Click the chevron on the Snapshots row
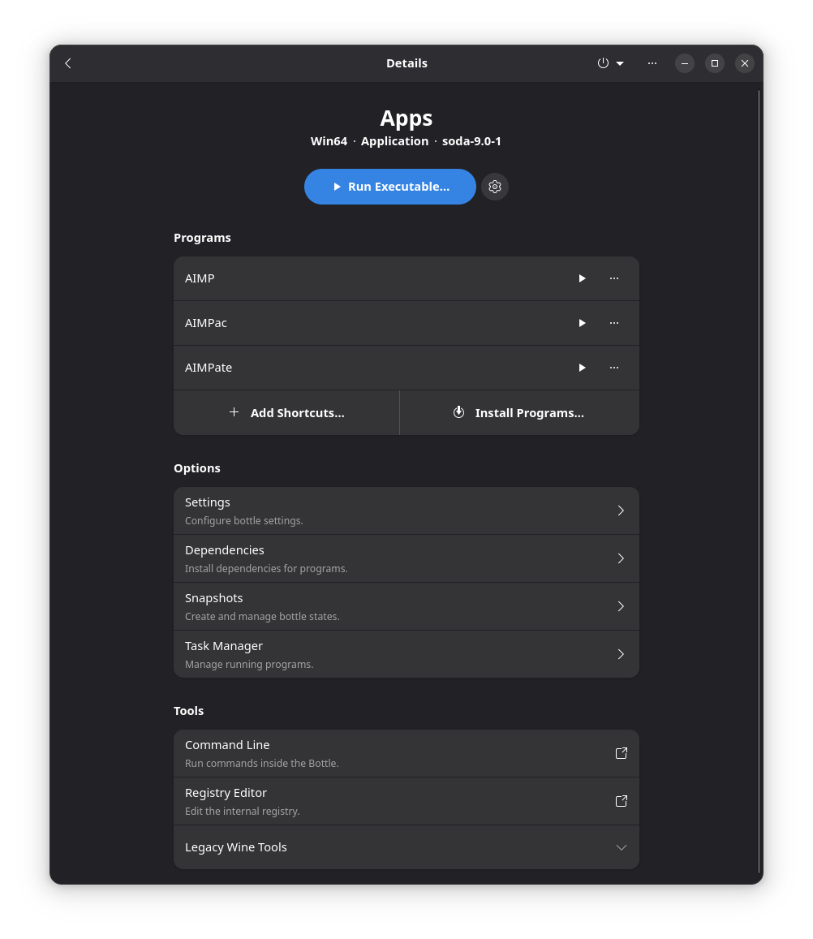The height and width of the screenshot is (939, 813). click(621, 606)
